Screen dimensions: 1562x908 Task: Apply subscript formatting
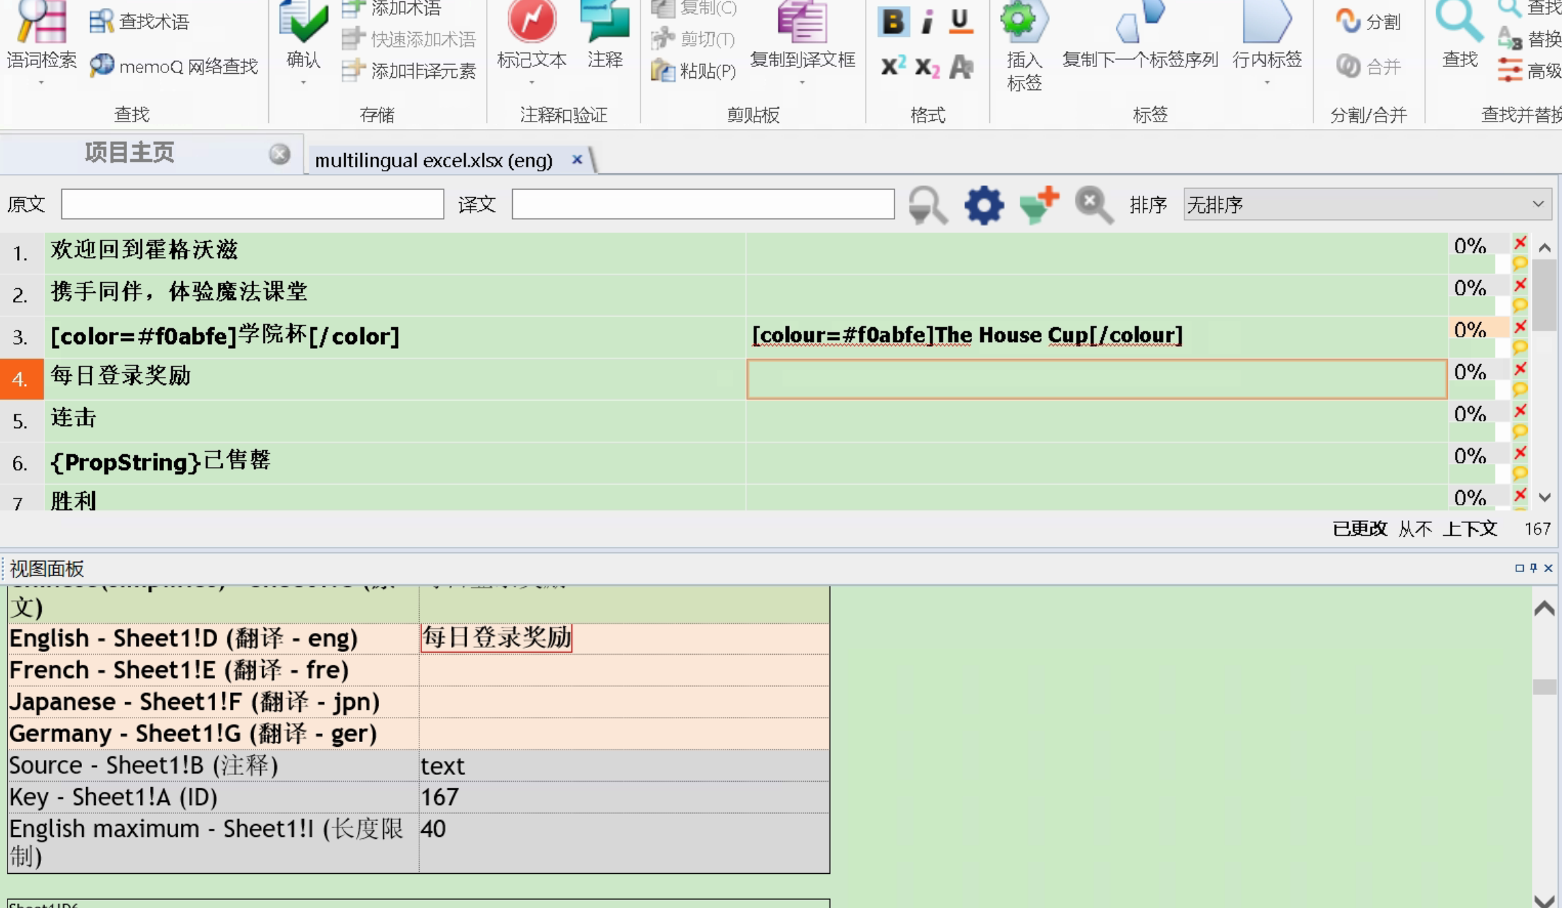[x=926, y=68]
